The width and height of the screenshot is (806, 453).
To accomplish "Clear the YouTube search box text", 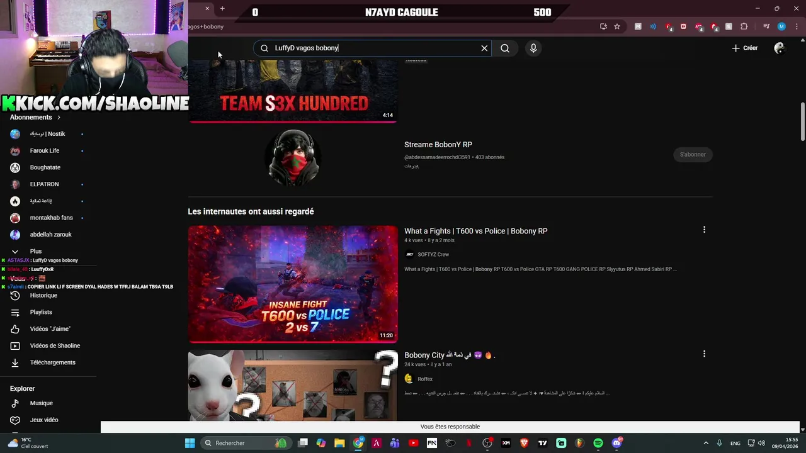I will pos(484,48).
